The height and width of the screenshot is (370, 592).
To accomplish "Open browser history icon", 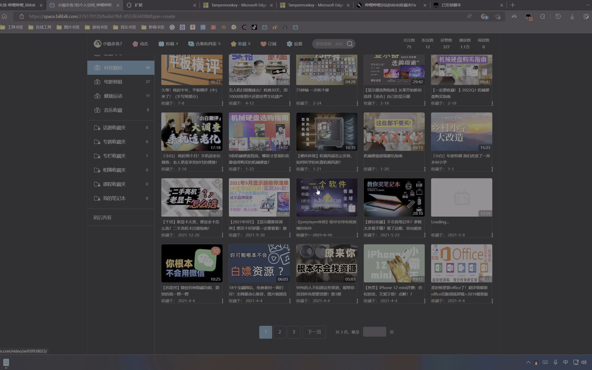I will (x=558, y=16).
